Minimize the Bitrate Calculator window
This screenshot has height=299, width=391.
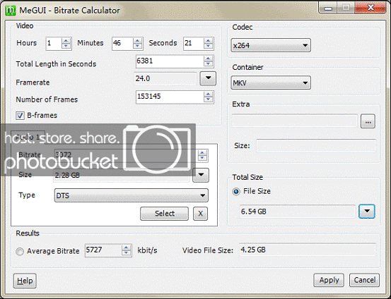pos(328,8)
